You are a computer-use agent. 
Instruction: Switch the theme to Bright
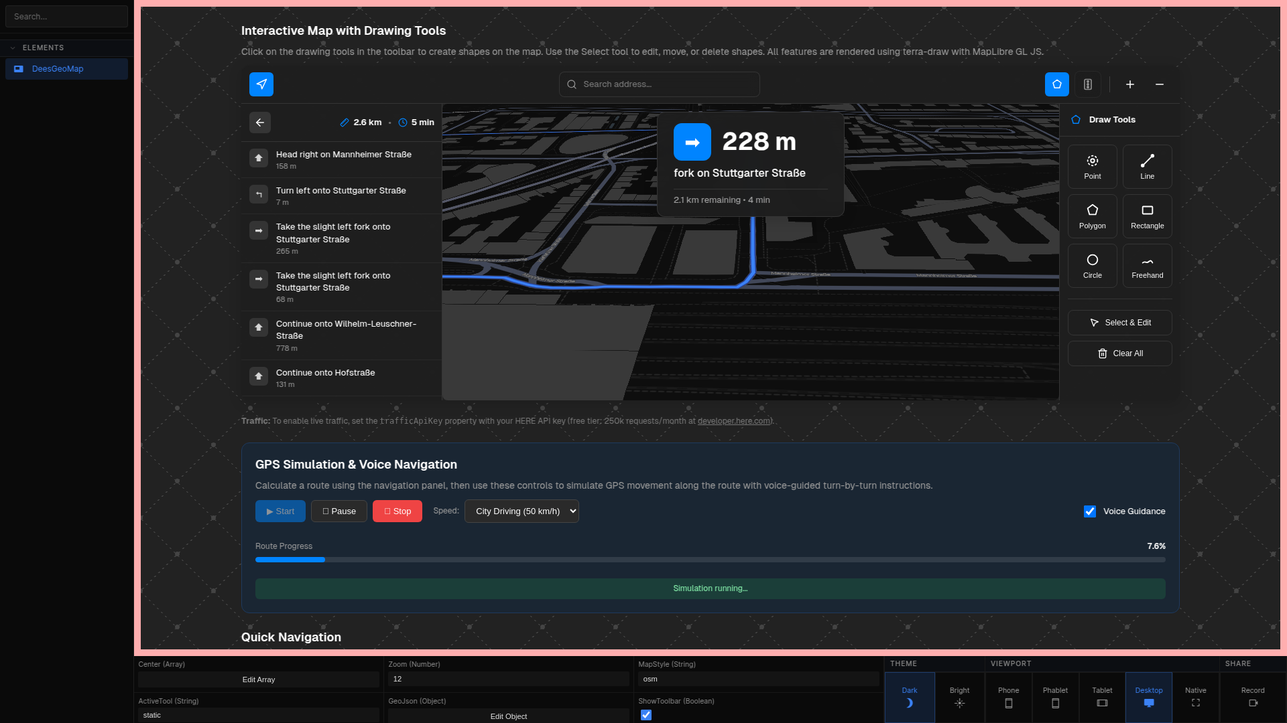coord(959,697)
